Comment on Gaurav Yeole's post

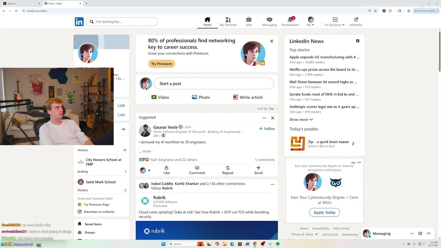pos(197,170)
